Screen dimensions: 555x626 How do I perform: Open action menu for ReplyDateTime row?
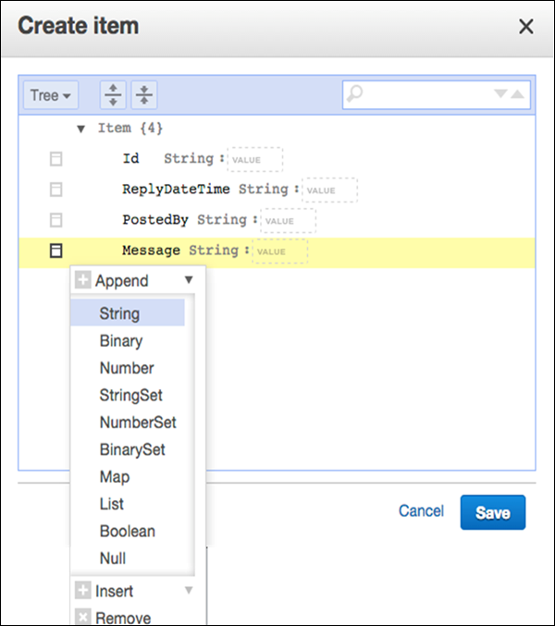point(55,190)
